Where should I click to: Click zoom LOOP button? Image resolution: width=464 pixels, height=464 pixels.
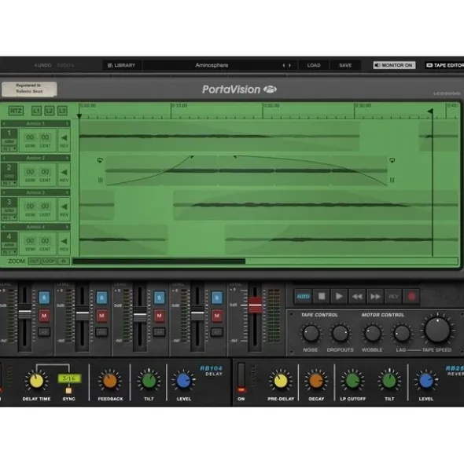click(49, 261)
